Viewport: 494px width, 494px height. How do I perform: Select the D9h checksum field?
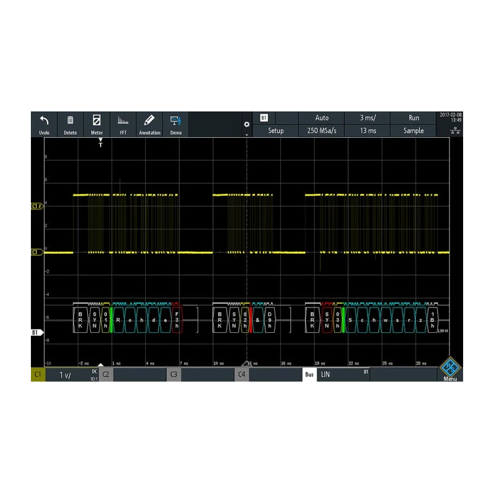tap(270, 320)
